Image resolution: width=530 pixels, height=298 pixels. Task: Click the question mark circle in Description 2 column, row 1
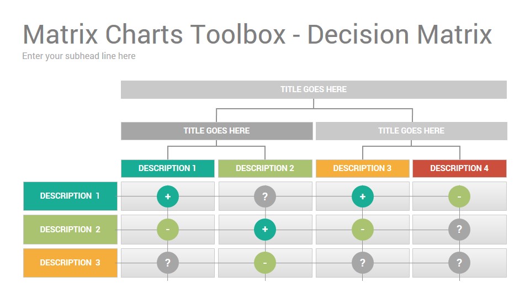point(265,196)
